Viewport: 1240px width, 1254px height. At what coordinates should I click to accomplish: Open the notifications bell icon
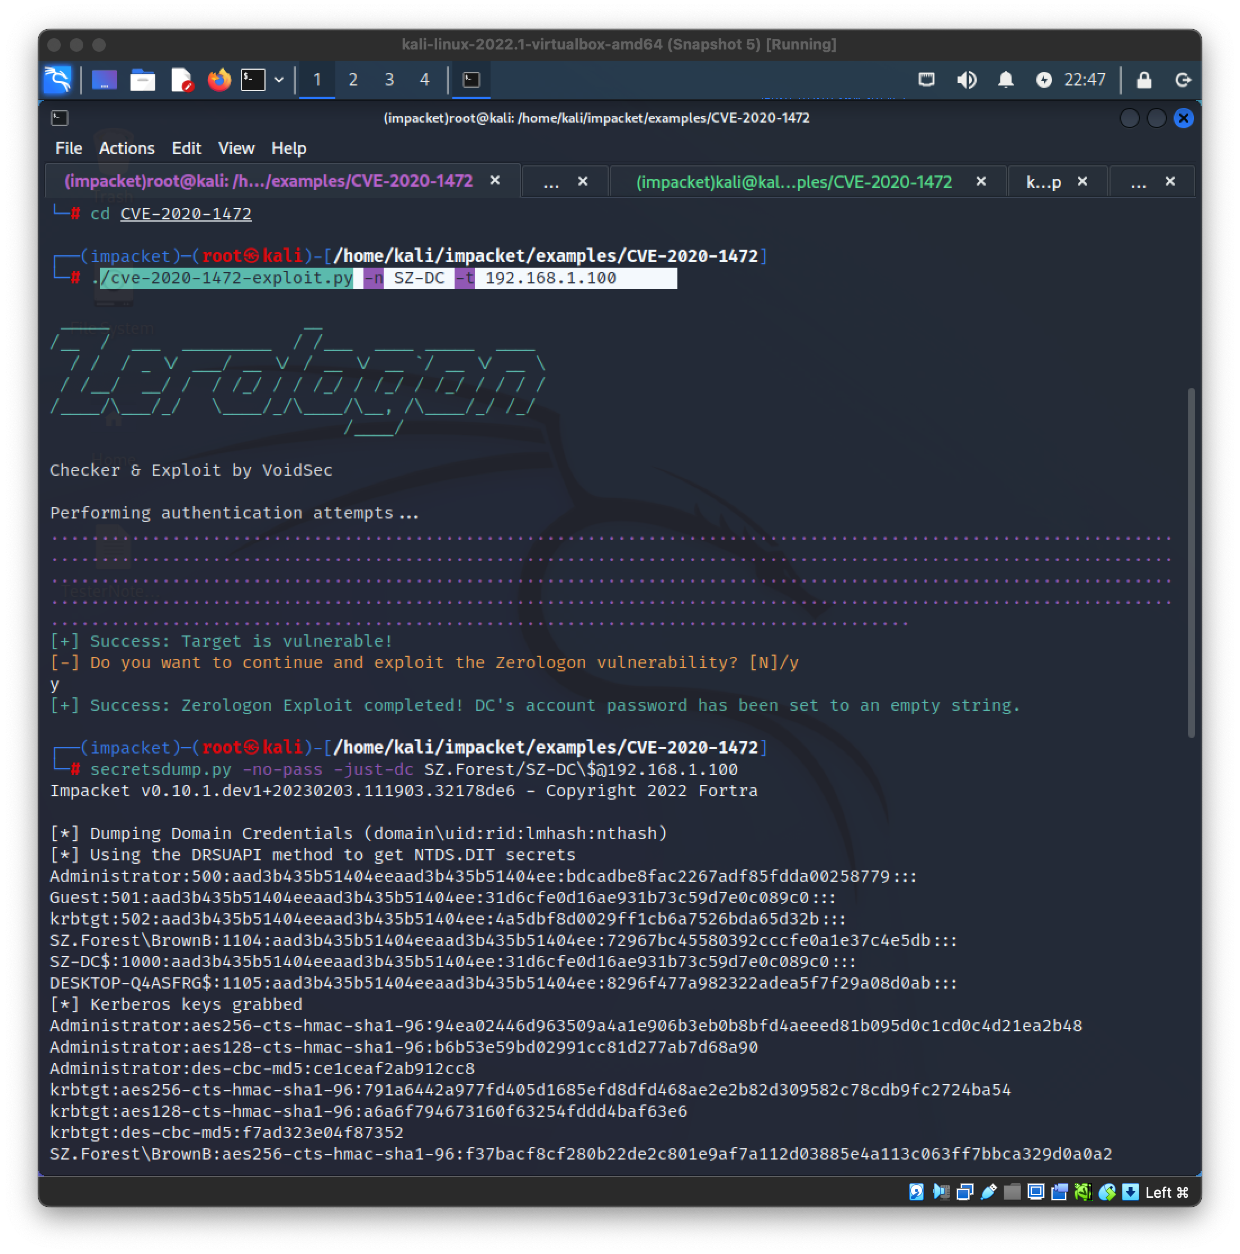(1005, 80)
